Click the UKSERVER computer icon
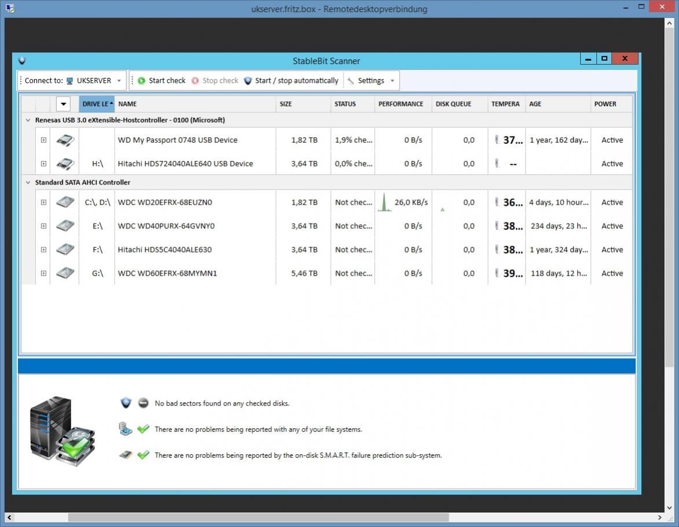This screenshot has height=527, width=679. pos(70,81)
